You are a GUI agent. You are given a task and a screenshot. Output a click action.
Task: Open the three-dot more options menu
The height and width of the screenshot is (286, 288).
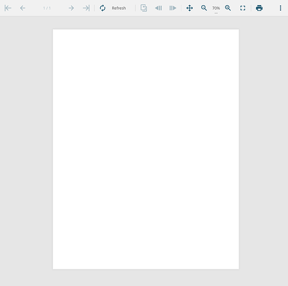click(x=281, y=8)
